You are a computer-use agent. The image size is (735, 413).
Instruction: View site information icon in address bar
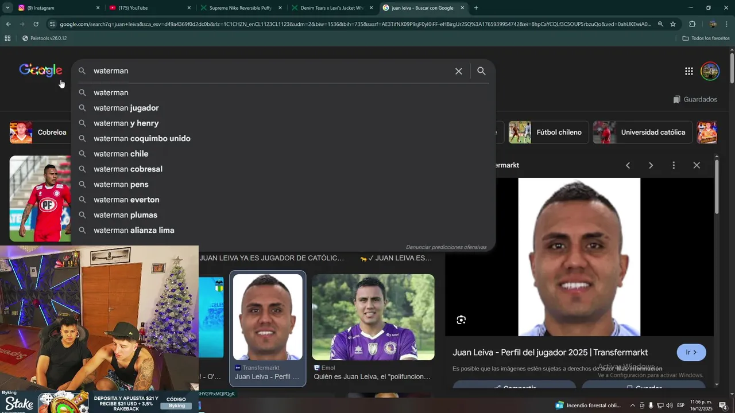click(x=52, y=24)
